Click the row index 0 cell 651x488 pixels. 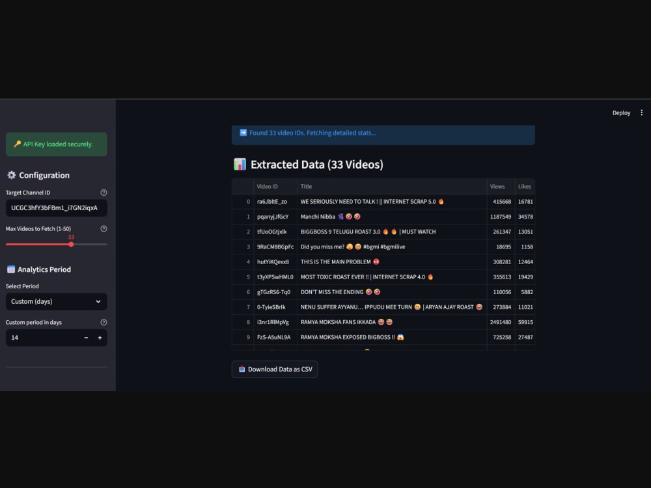click(x=243, y=202)
